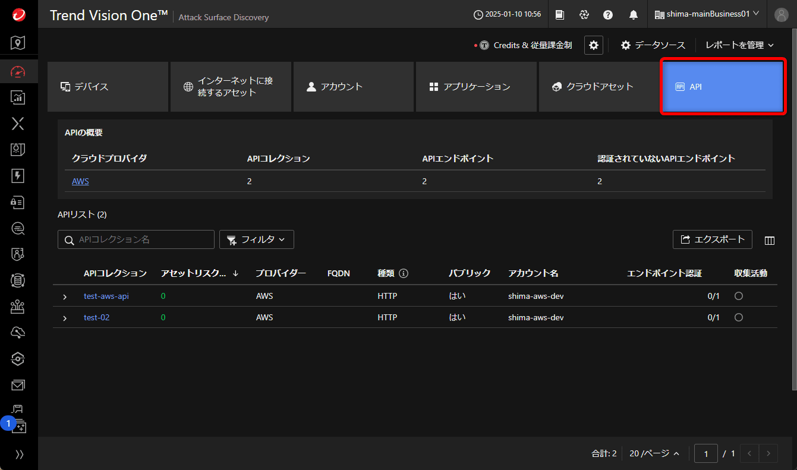Viewport: 797px width, 470px height.
Task: Open the documentation book icon in header
Action: tap(560, 15)
